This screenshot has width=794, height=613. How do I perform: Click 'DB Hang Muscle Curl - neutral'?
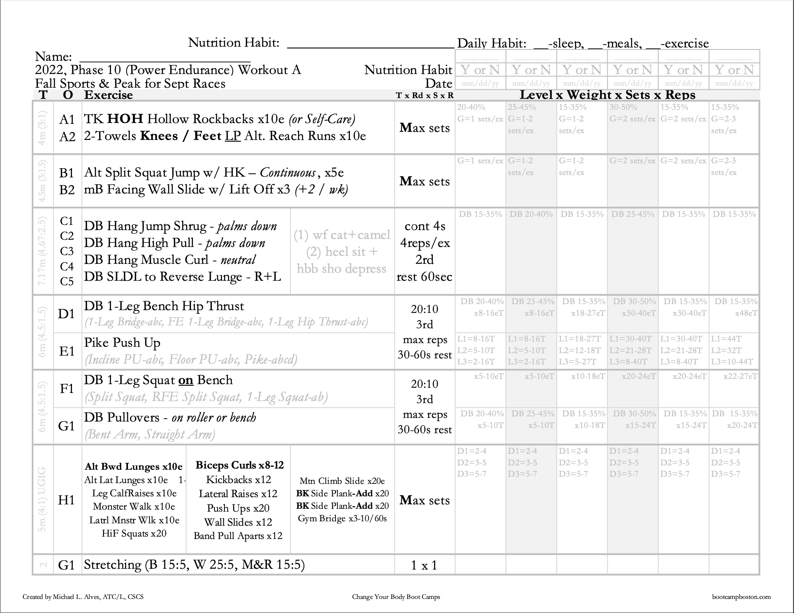(170, 260)
